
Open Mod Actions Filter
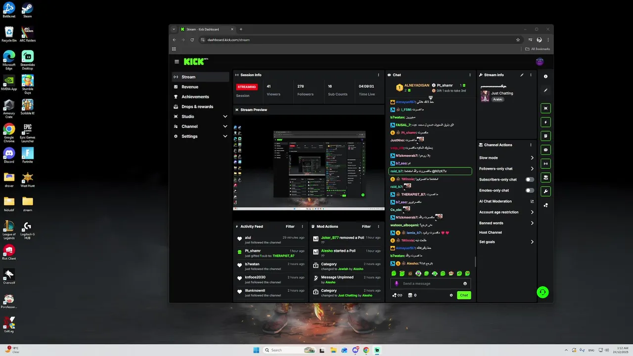coord(366,226)
